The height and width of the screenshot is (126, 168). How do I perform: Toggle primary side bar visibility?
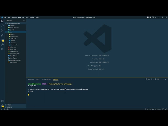click(148, 17)
